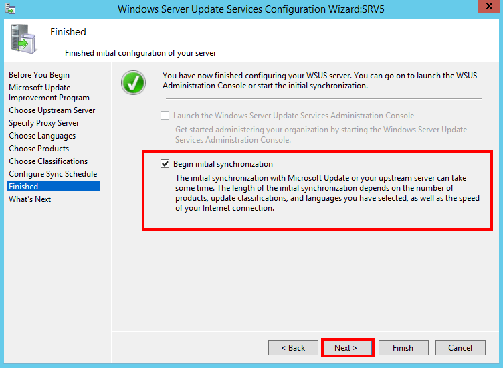Cancel the configuration wizard
Screen dimensions: 503x368
[x=460, y=348]
